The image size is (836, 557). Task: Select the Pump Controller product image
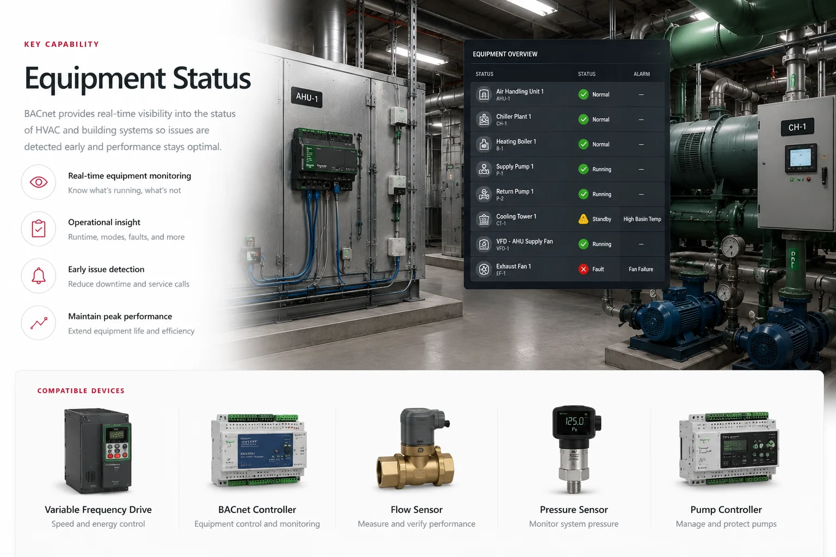(728, 449)
